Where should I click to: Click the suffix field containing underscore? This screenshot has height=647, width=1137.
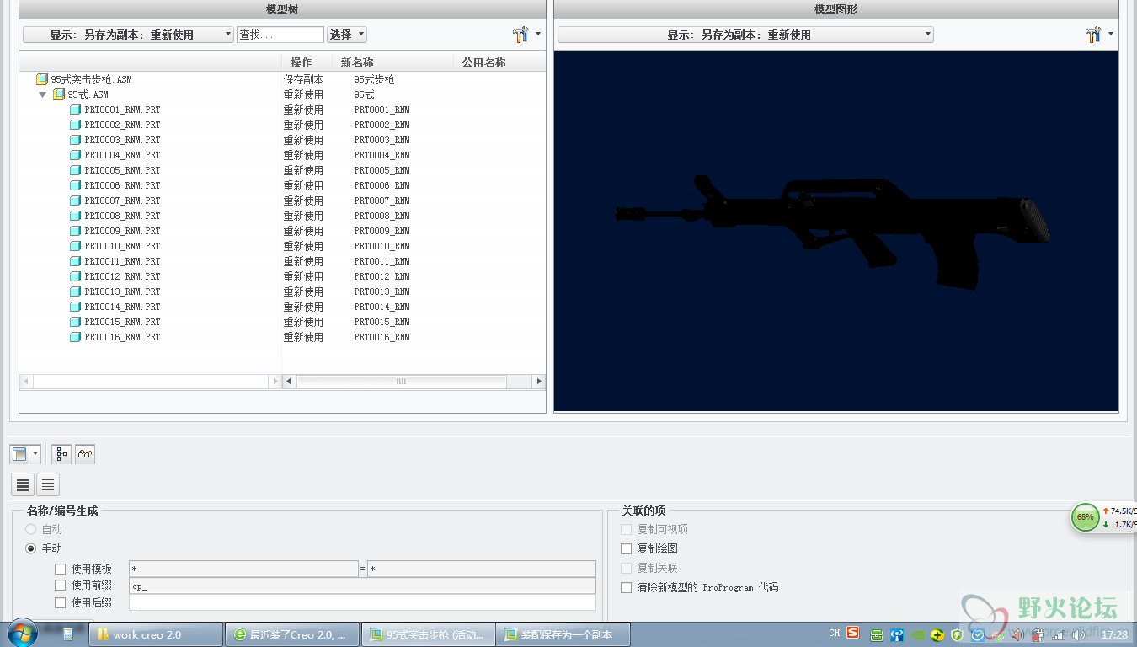click(362, 602)
